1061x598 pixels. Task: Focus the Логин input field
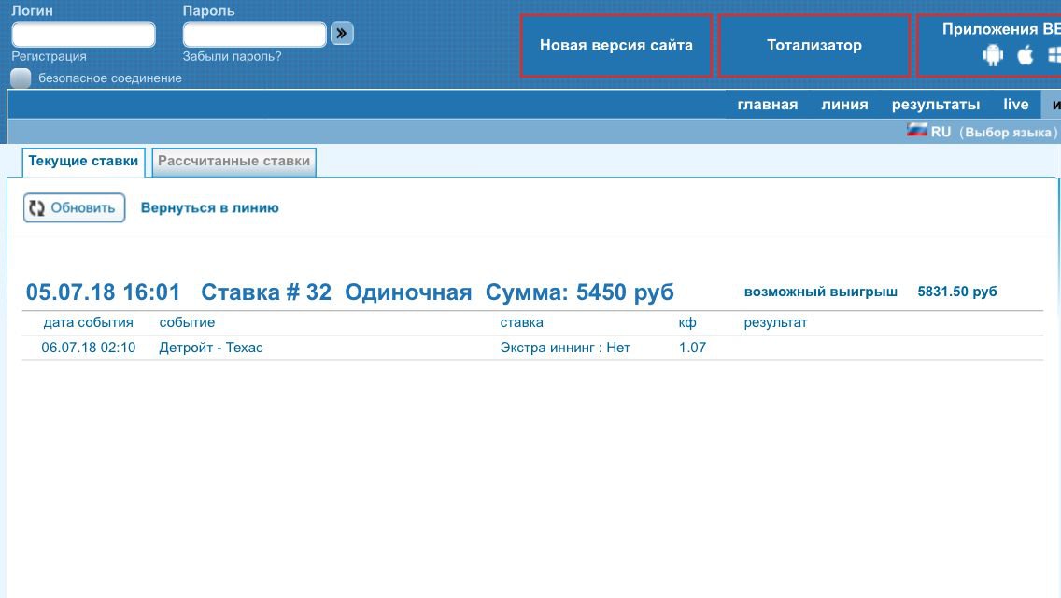(83, 34)
